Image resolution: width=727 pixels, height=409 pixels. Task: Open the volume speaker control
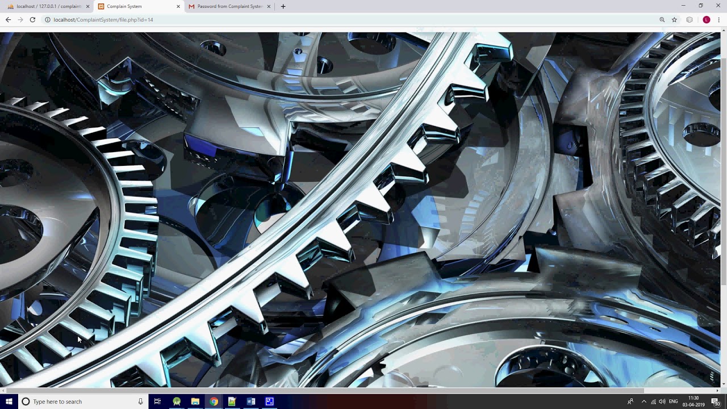pos(662,402)
